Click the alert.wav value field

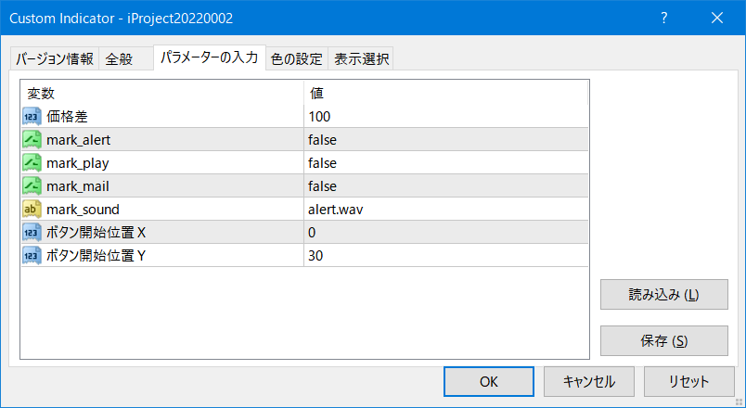tap(445, 210)
